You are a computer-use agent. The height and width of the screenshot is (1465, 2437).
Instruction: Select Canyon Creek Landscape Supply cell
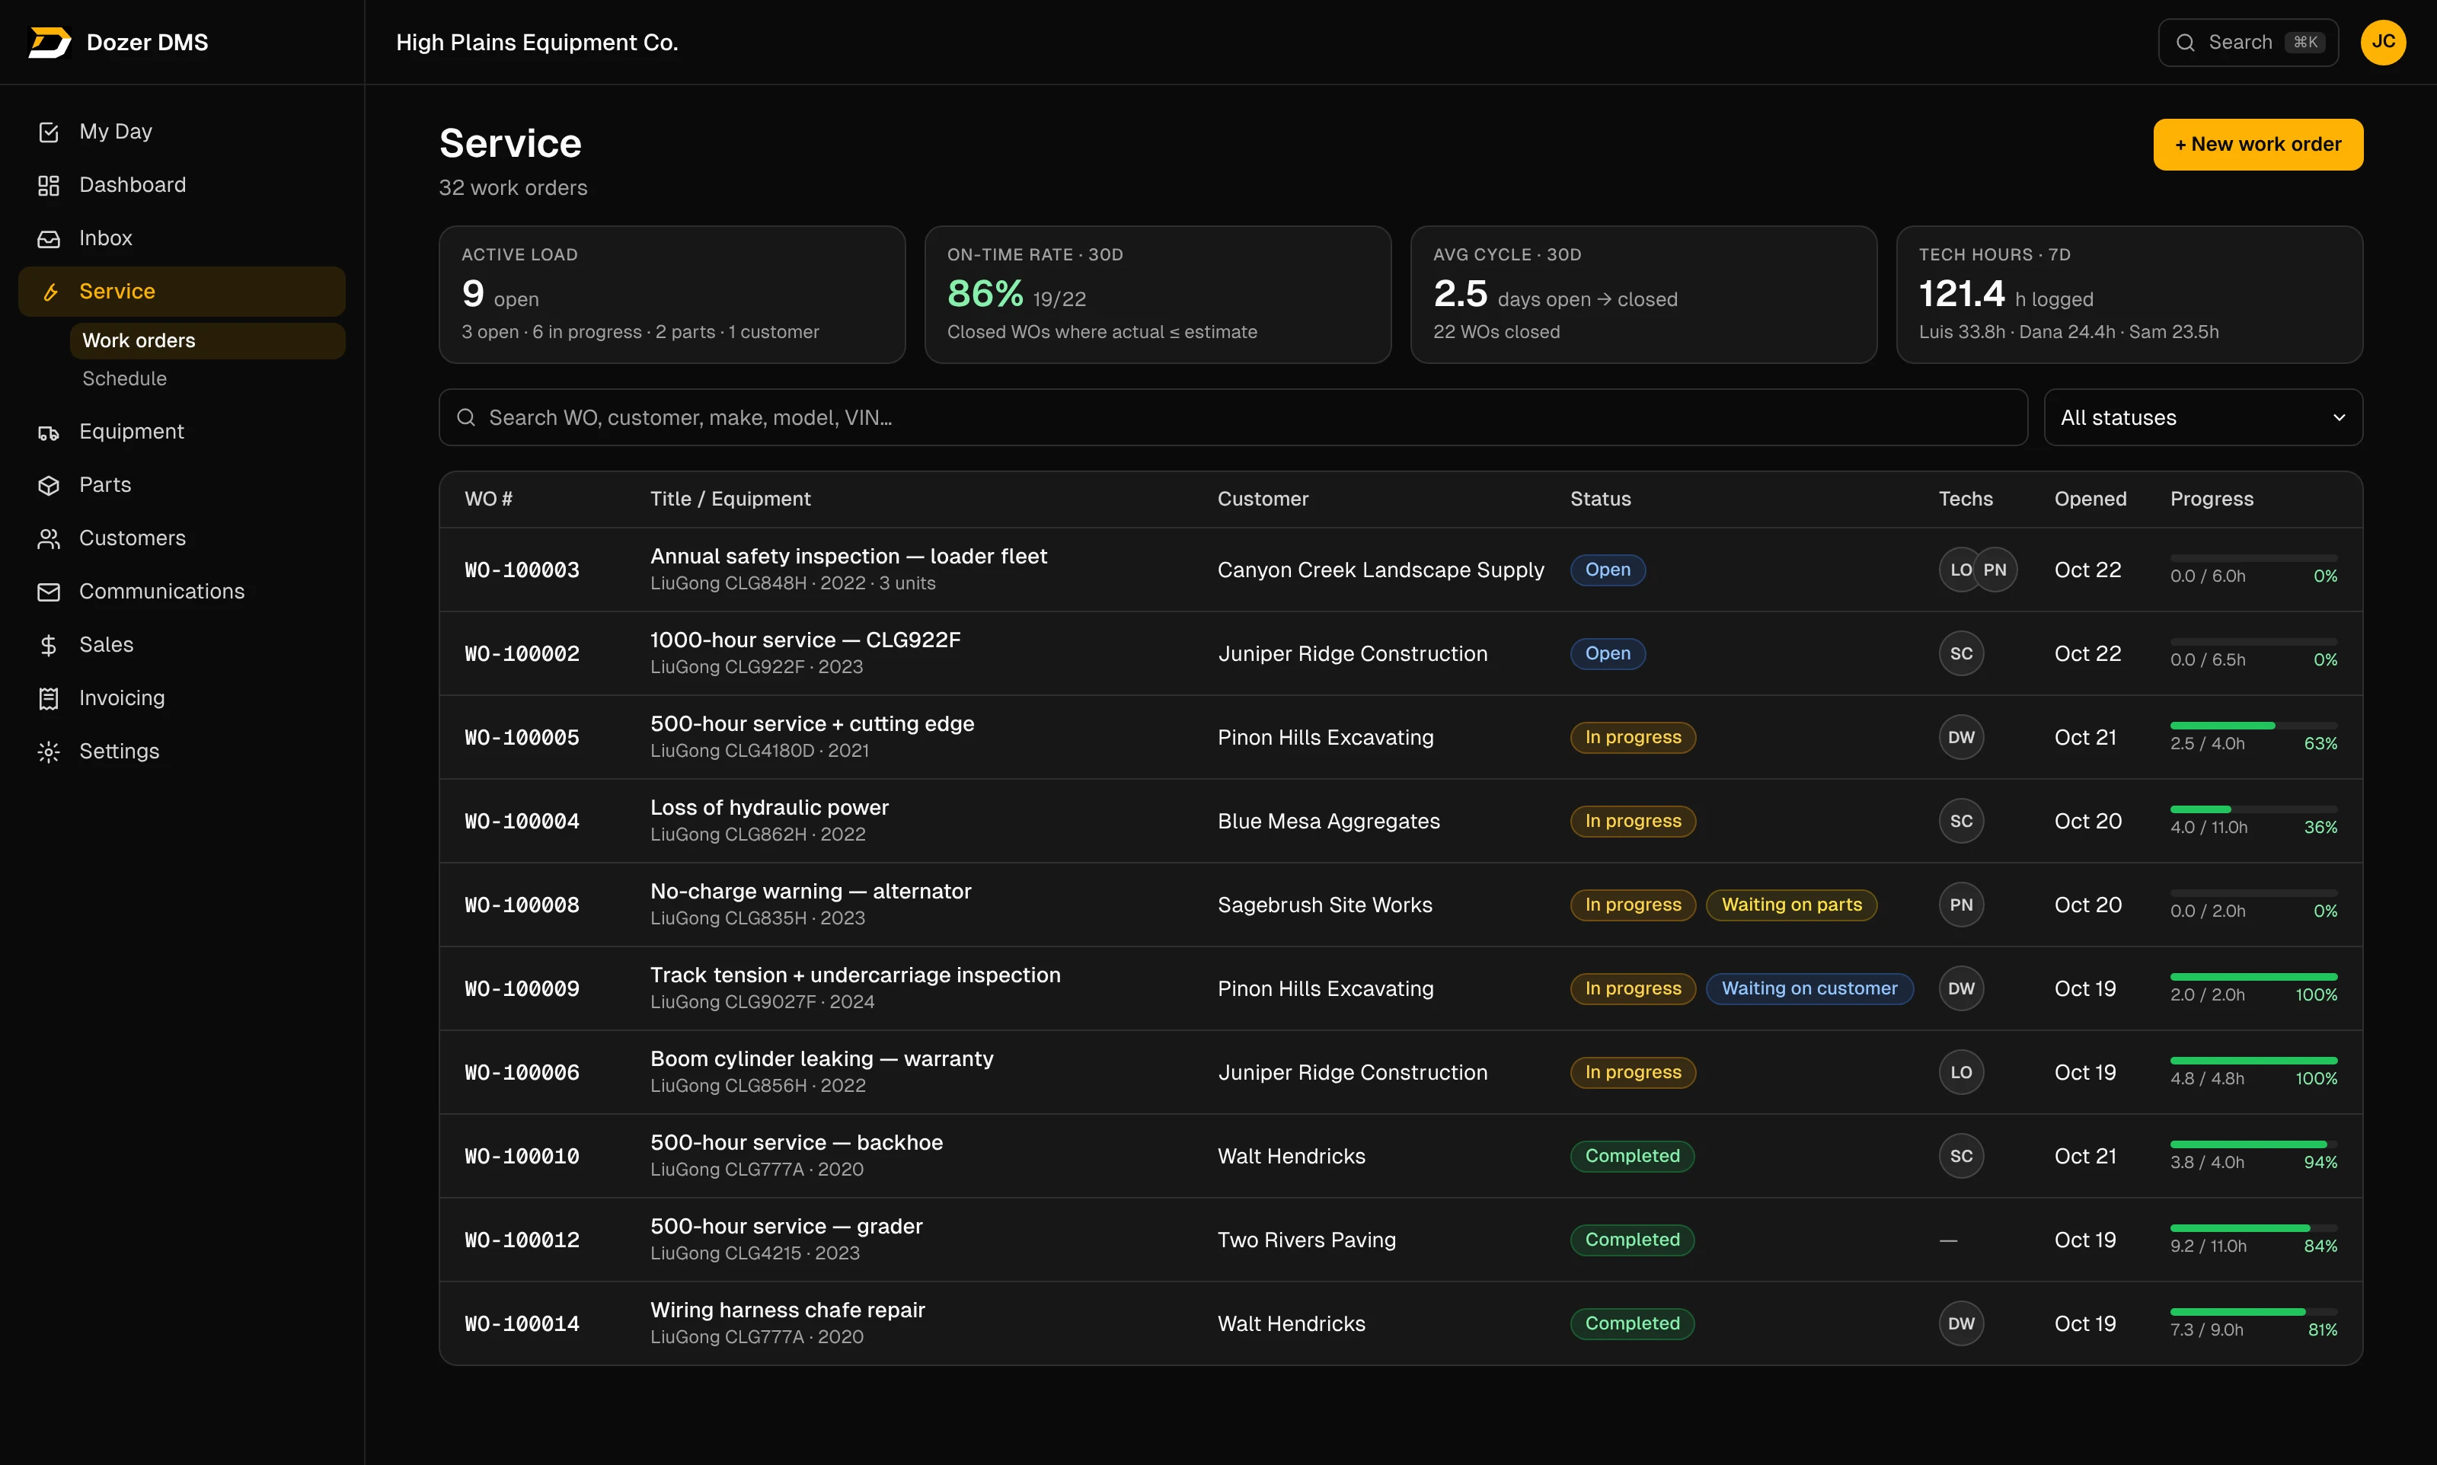click(1380, 570)
